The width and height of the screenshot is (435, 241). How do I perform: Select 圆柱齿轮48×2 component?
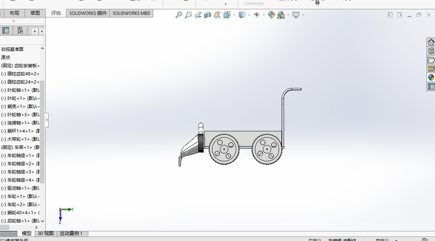pos(20,74)
